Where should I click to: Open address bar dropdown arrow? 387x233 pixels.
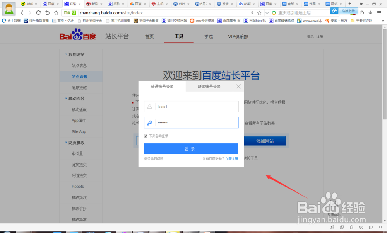pyautogui.click(x=267, y=13)
